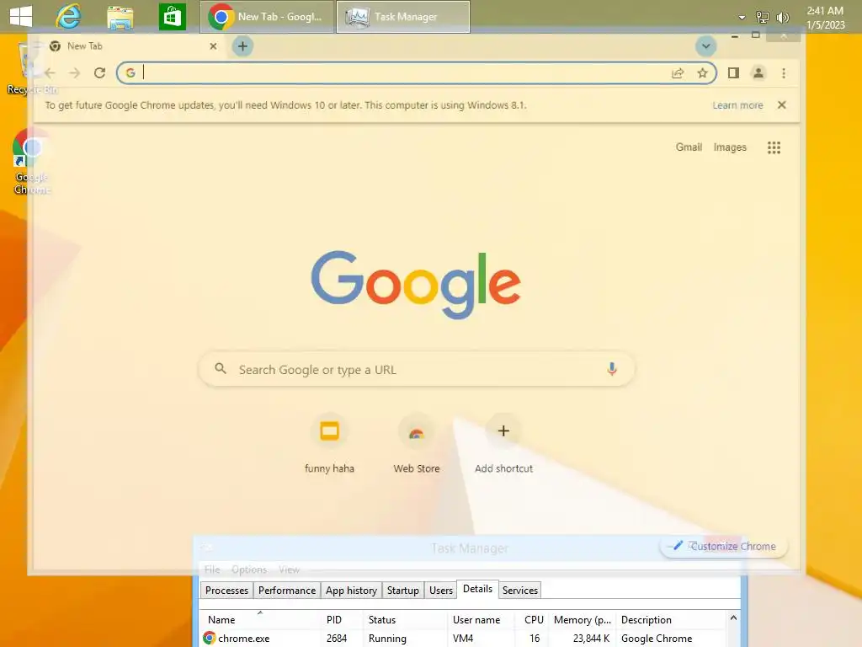Open Google apps grid
The height and width of the screenshot is (647, 862).
point(774,147)
